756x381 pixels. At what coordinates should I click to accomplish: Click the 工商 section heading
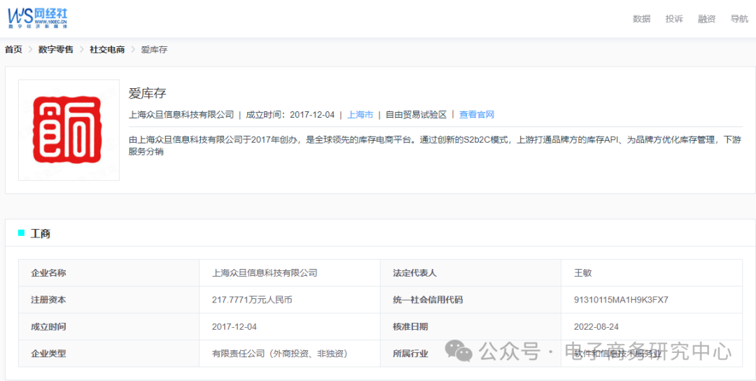click(x=41, y=234)
